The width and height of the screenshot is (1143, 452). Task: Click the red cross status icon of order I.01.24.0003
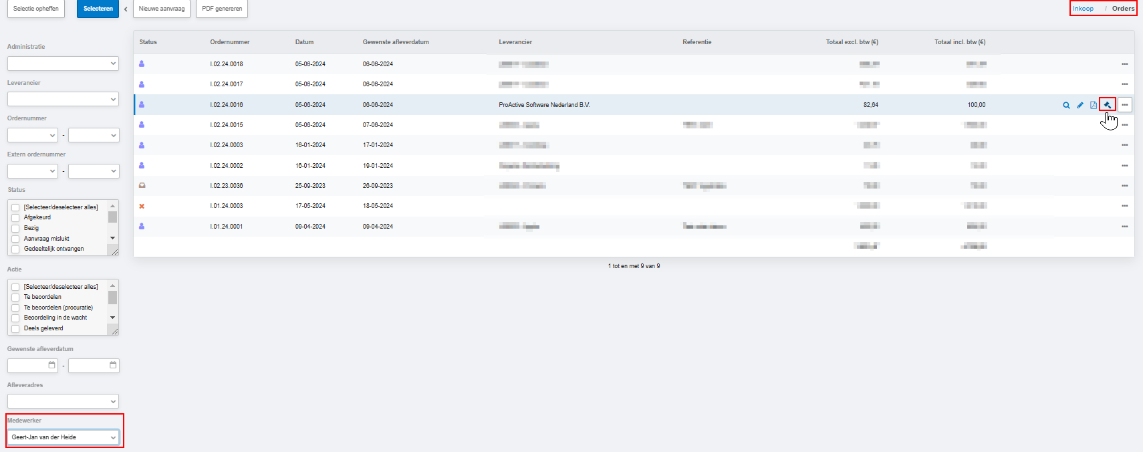tap(142, 206)
